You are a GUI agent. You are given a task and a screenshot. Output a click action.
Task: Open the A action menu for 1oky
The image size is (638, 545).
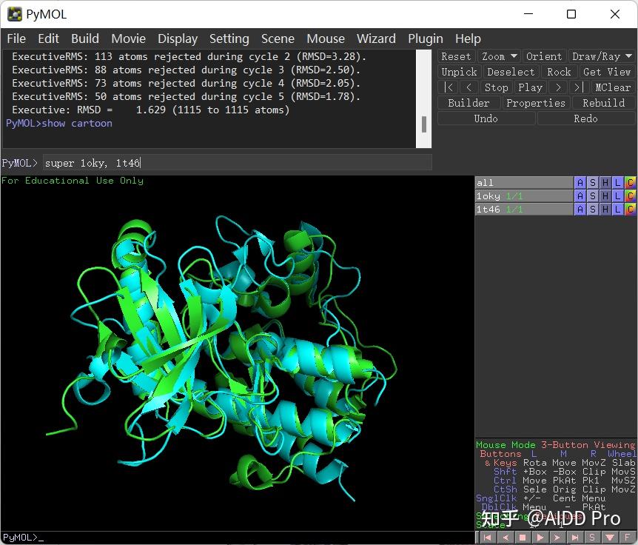pyautogui.click(x=580, y=196)
